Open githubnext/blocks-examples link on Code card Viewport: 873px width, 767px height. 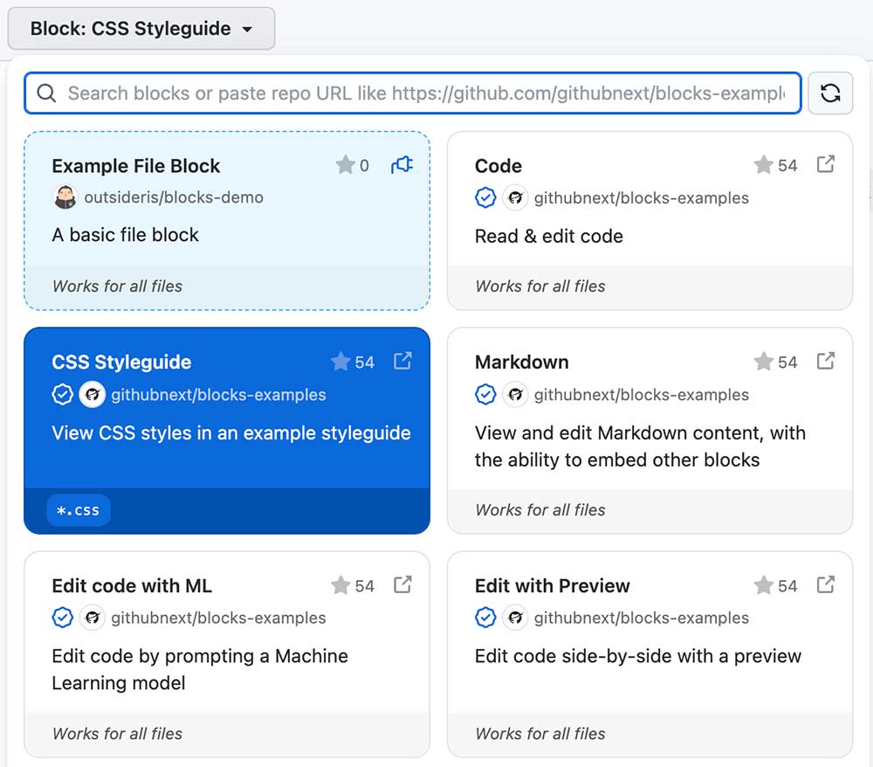click(642, 197)
